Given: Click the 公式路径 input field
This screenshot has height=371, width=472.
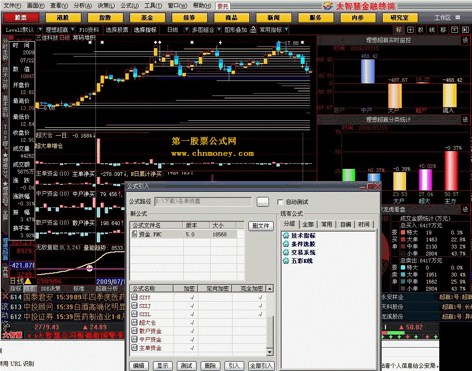Looking at the screenshot, I should coord(203,202).
